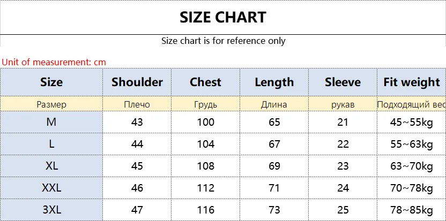Viewport: 446px width, 221px height.
Task: Click the Sleeve column header
Action: (343, 82)
